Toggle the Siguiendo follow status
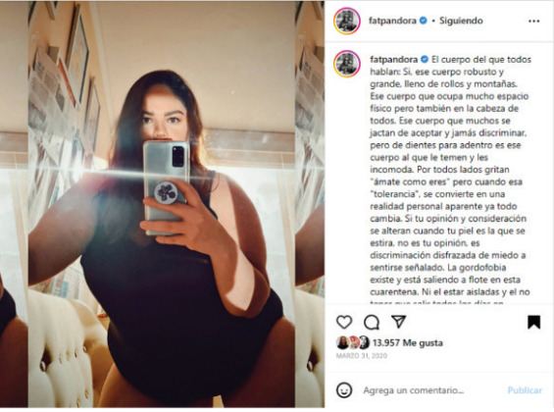 tap(461, 21)
